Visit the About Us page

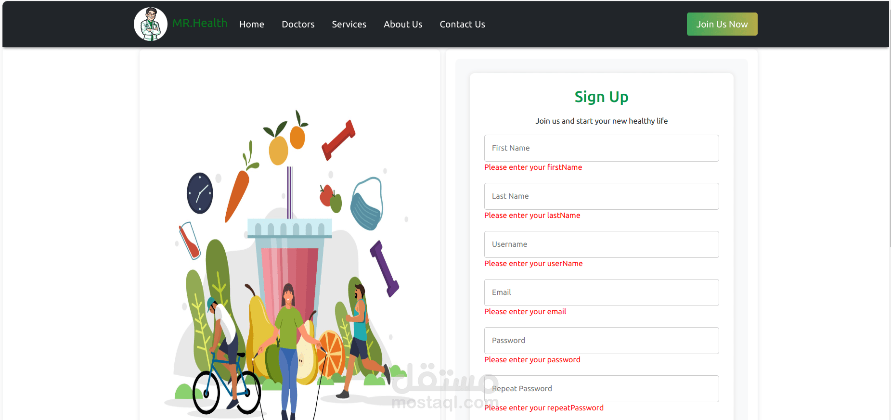(403, 24)
